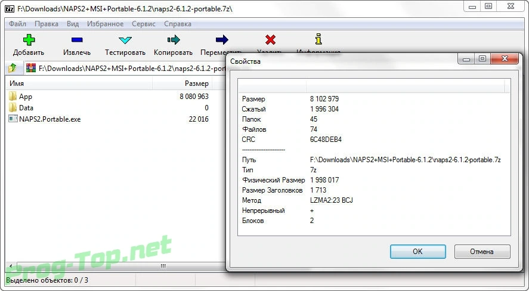The image size is (529, 291).
Task: Click the Папок value 45
Action: 314,119
